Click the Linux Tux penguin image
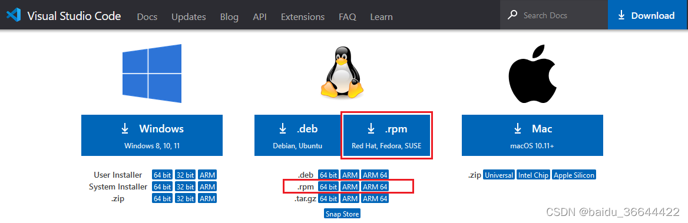Viewport: 688px width, 223px height. (343, 73)
